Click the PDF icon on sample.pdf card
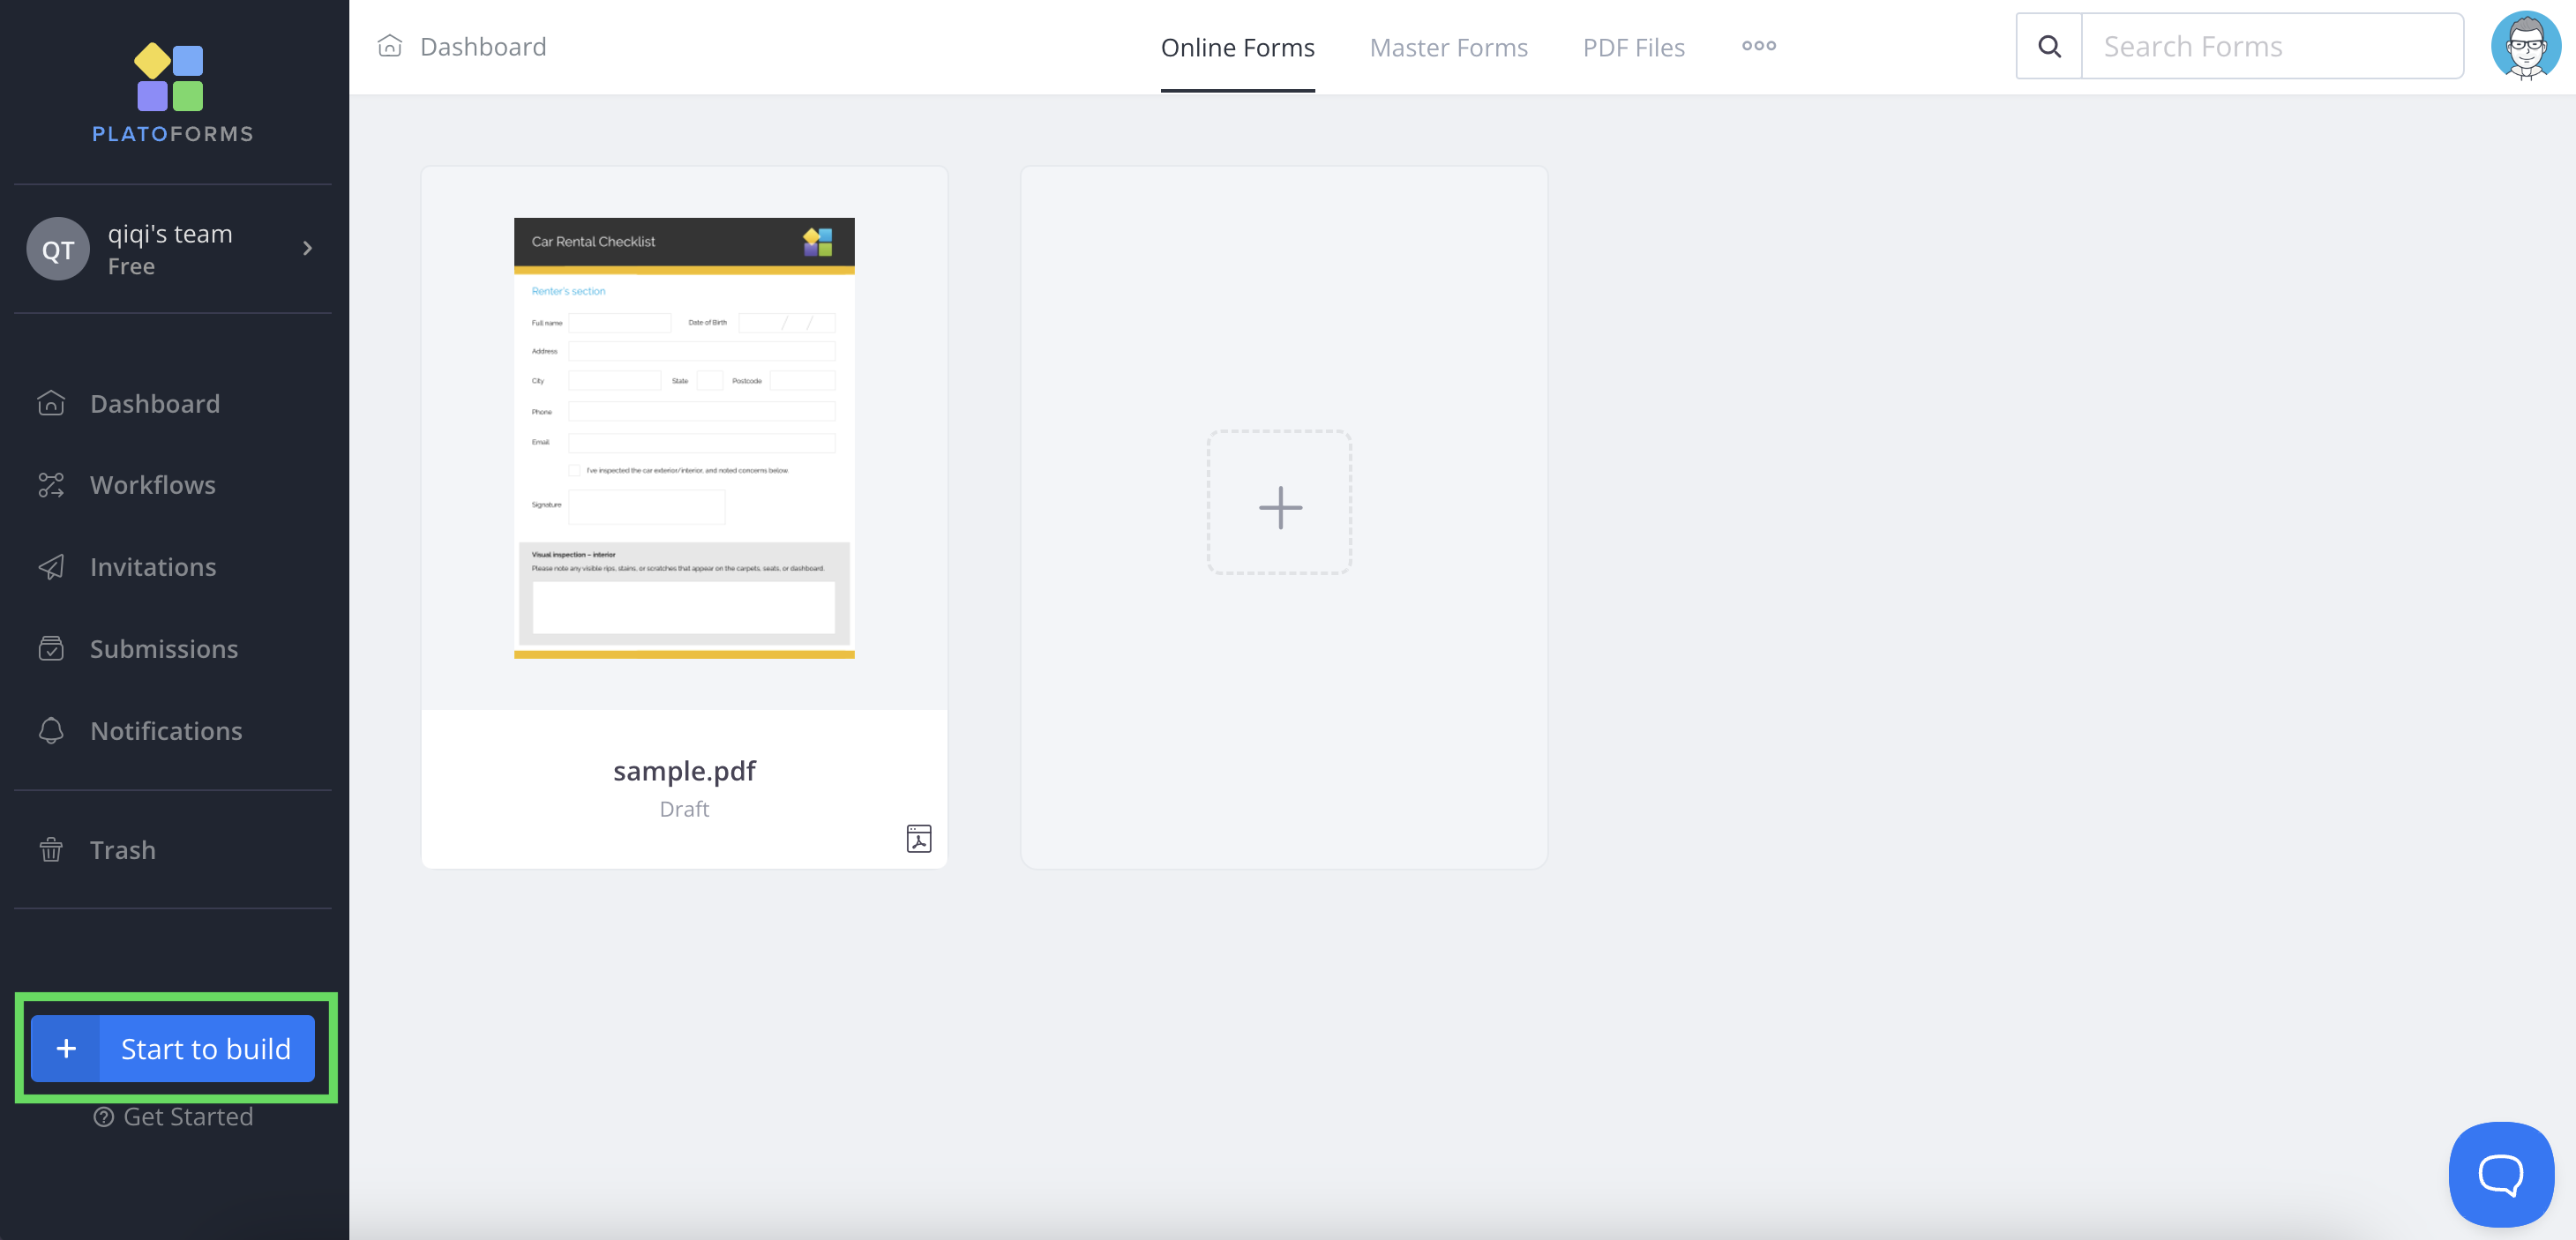Screen dimensions: 2576x1240 [918, 838]
